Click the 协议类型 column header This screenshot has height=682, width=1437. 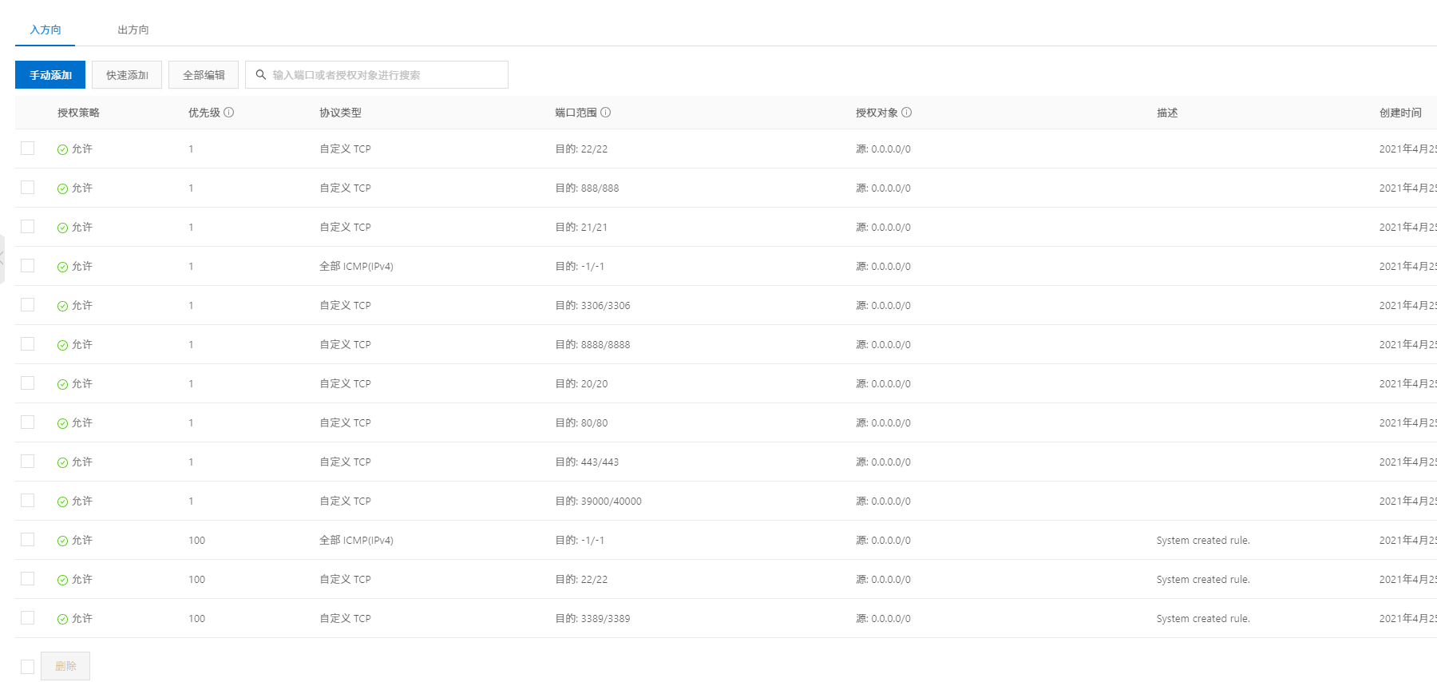[340, 113]
